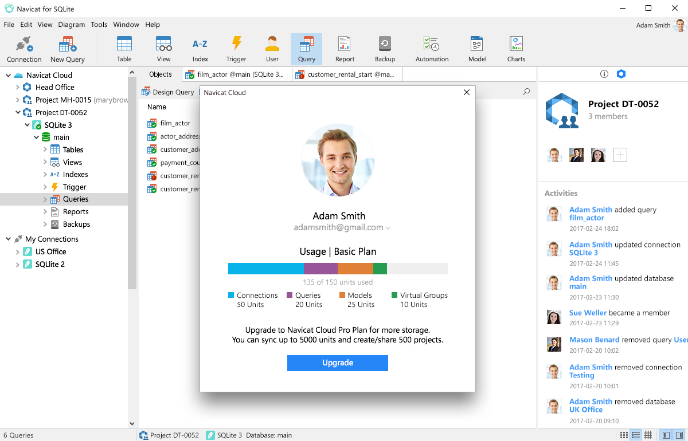
Task: Click the info icon in right panel
Action: click(604, 74)
